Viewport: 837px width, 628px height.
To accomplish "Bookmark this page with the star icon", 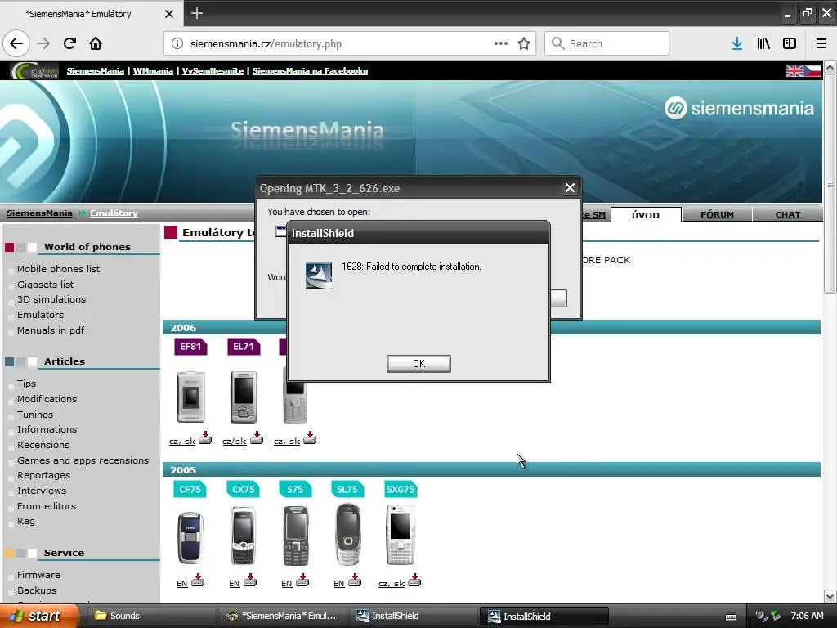I will pos(524,43).
